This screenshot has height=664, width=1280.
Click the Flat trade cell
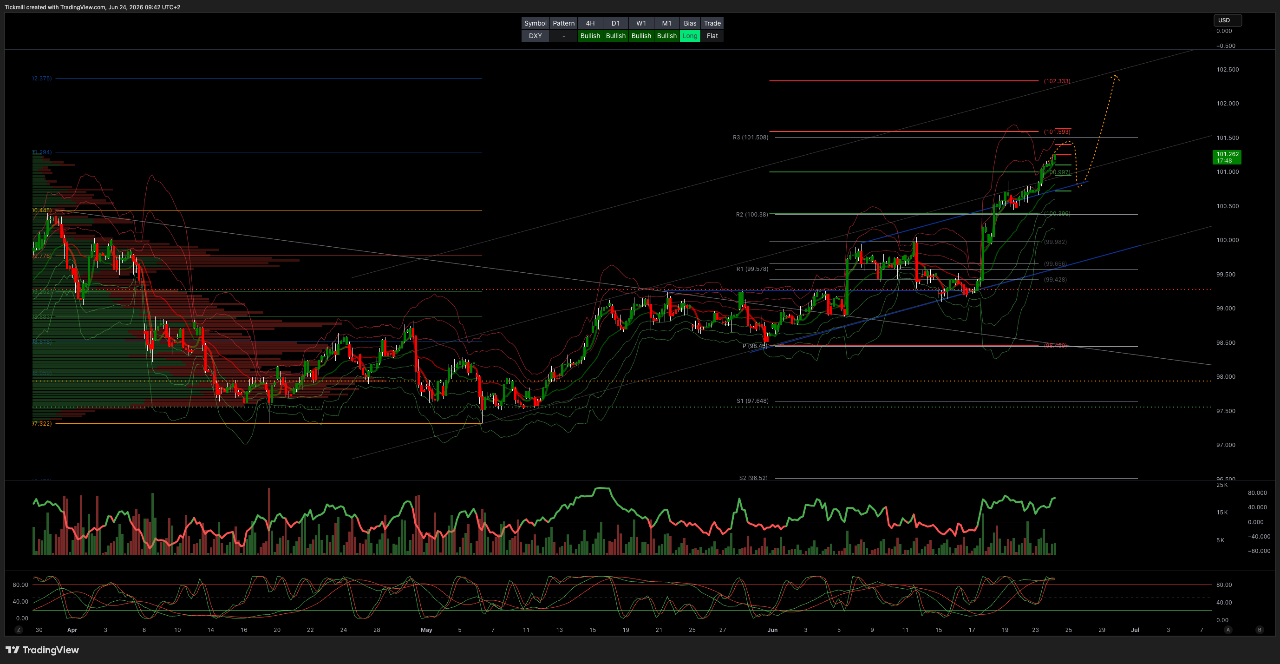(x=712, y=36)
